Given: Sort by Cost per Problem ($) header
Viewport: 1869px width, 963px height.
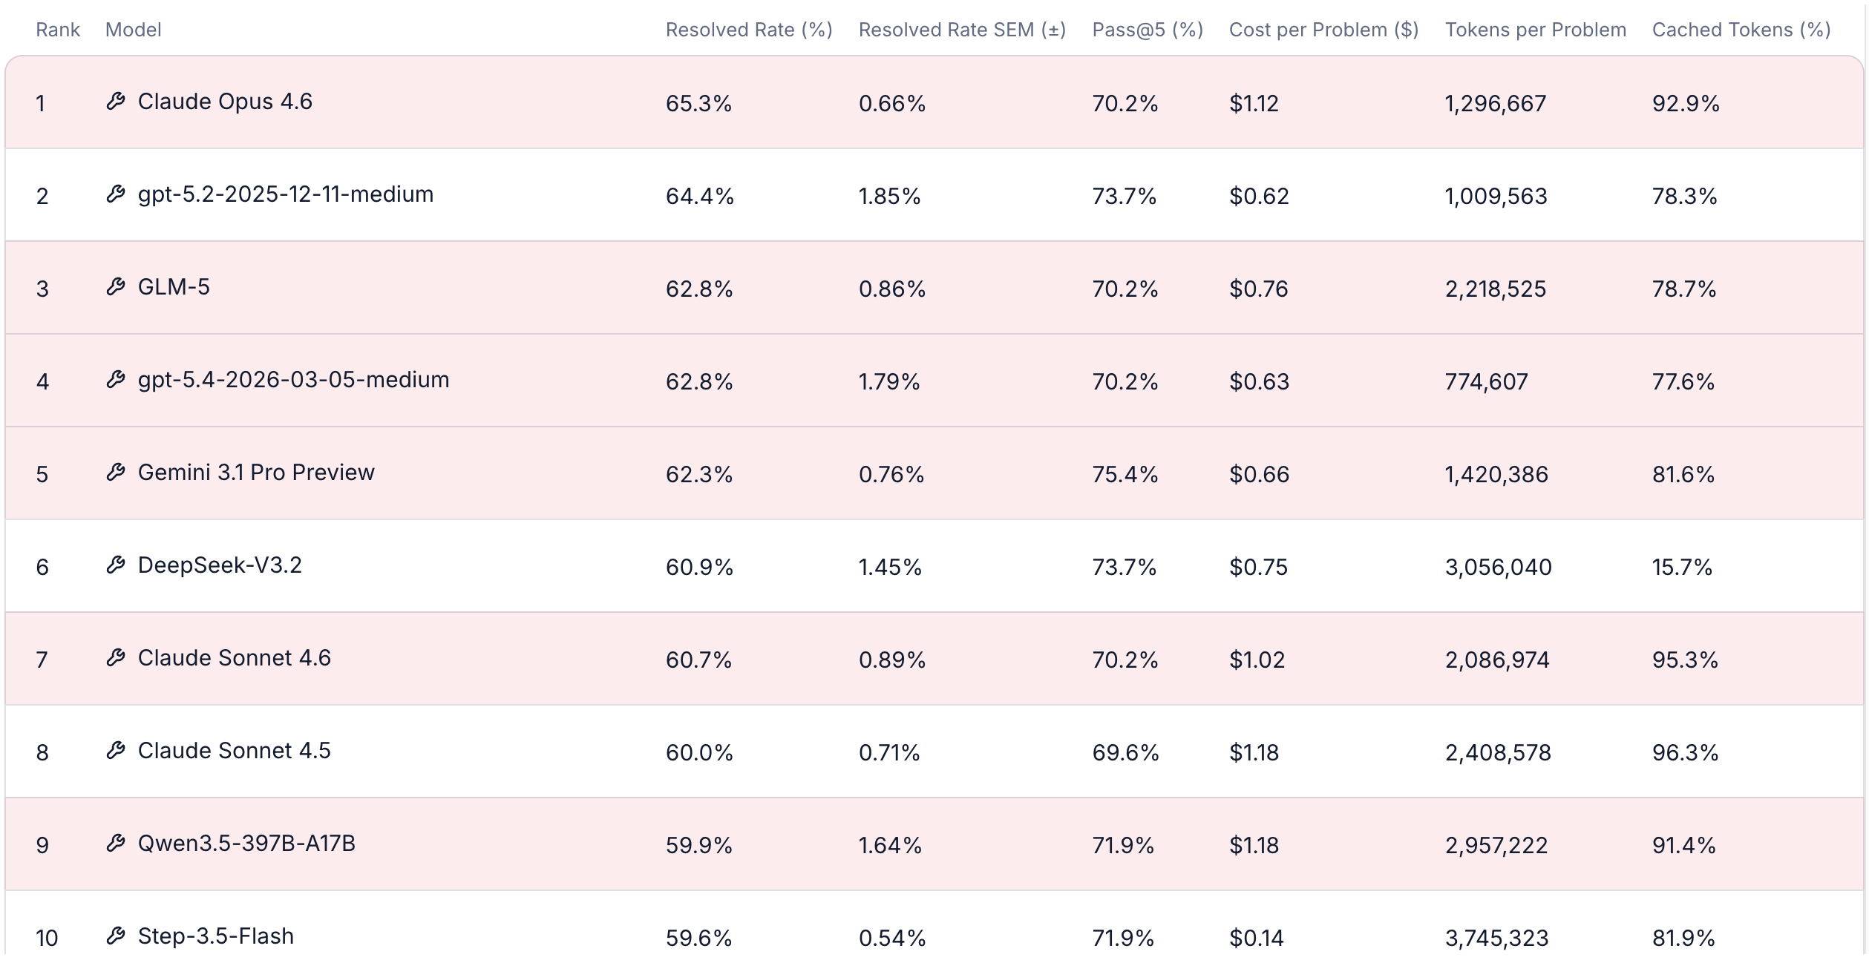Looking at the screenshot, I should (x=1323, y=30).
